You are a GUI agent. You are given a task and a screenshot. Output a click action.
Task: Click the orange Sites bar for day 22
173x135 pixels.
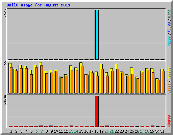coord(118,81)
